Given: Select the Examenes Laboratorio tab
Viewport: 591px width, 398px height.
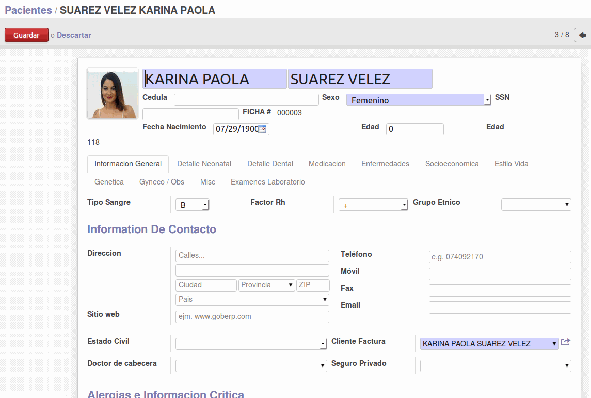Looking at the screenshot, I should coord(267,182).
